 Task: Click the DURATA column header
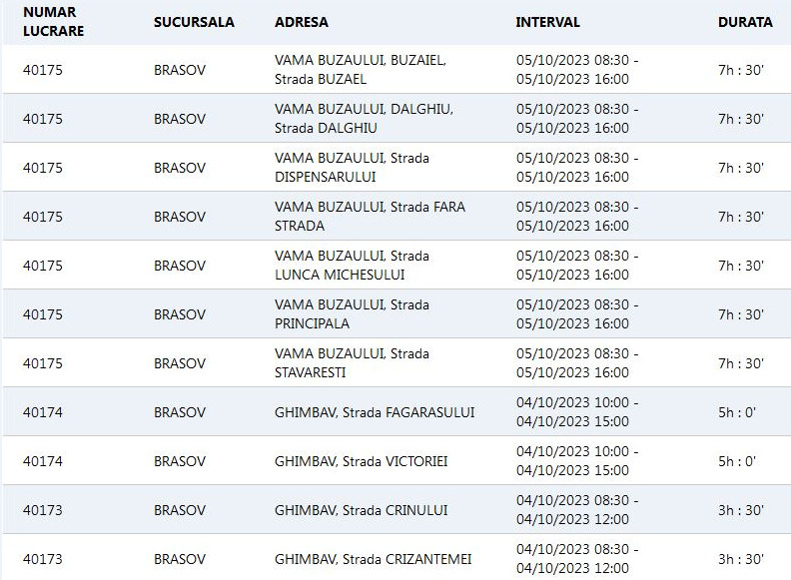click(744, 22)
